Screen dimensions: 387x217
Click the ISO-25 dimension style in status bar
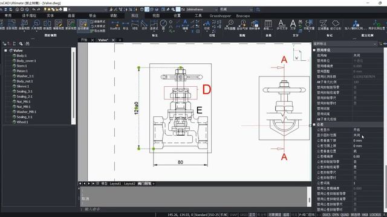click(x=214, y=215)
